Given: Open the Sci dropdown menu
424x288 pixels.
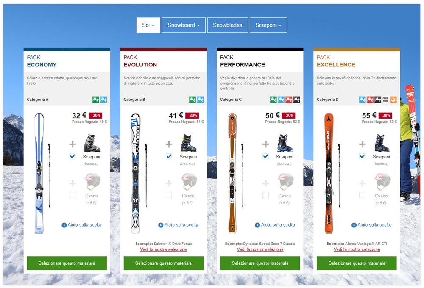Looking at the screenshot, I should pyautogui.click(x=148, y=25).
